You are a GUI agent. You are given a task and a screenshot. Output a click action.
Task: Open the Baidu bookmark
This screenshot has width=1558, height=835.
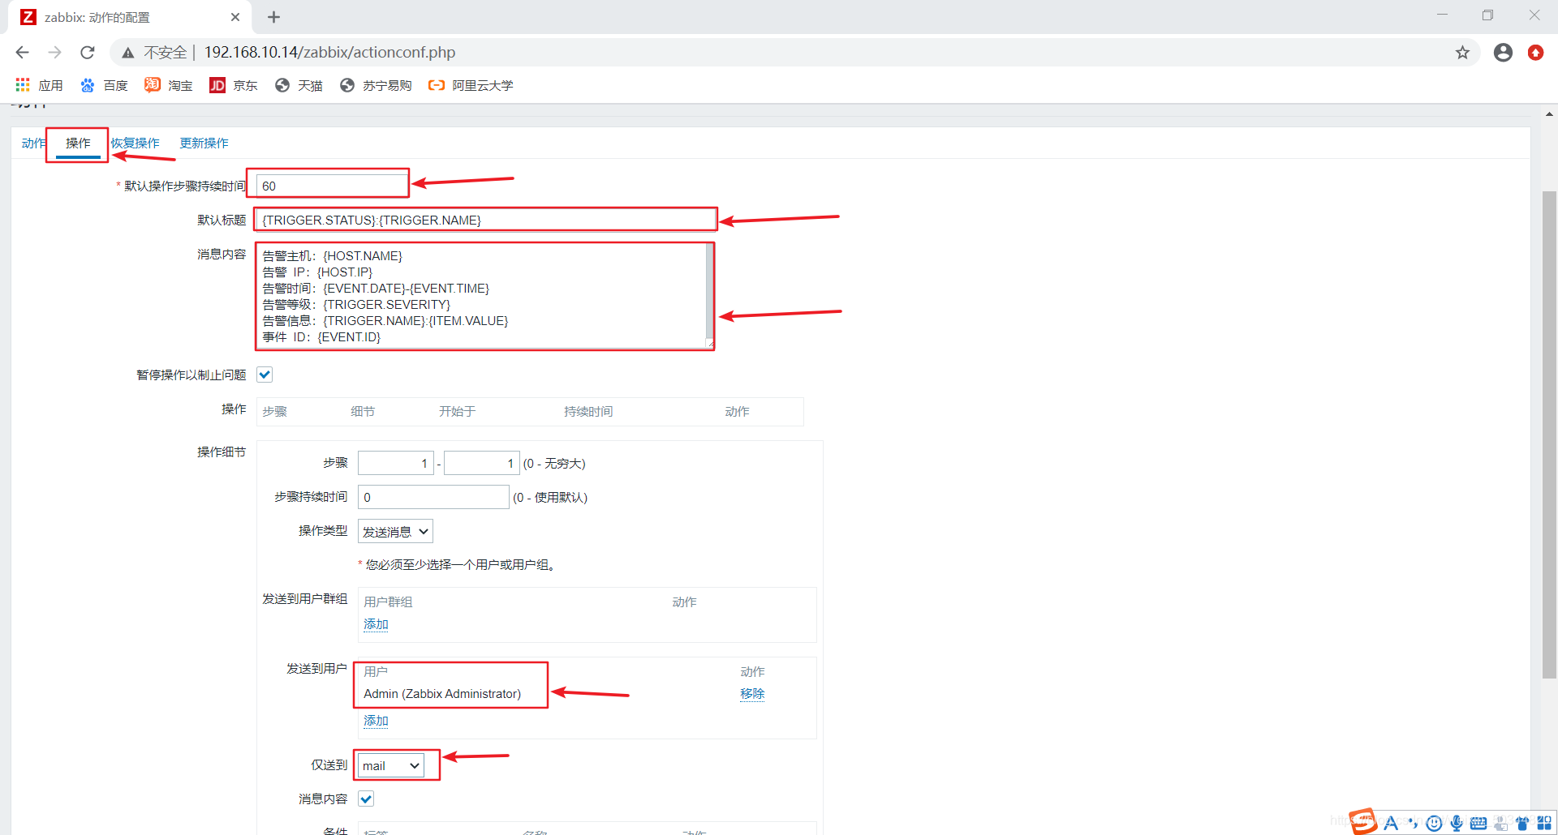(x=104, y=85)
